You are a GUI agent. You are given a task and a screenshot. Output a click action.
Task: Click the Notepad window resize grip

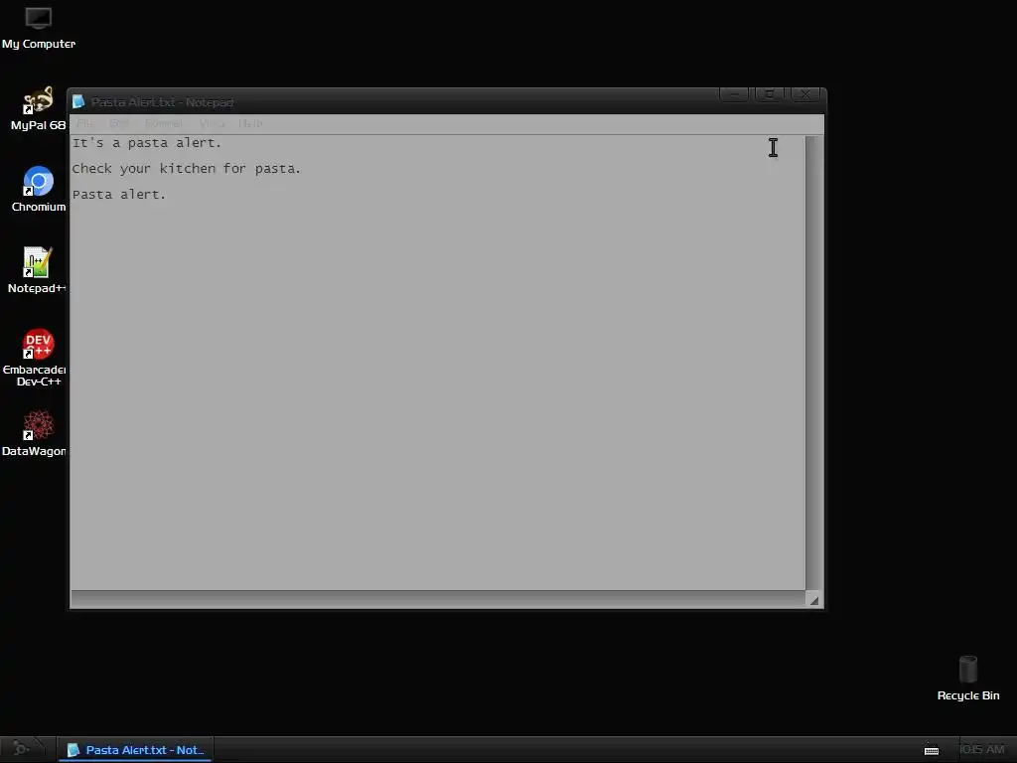coord(814,600)
